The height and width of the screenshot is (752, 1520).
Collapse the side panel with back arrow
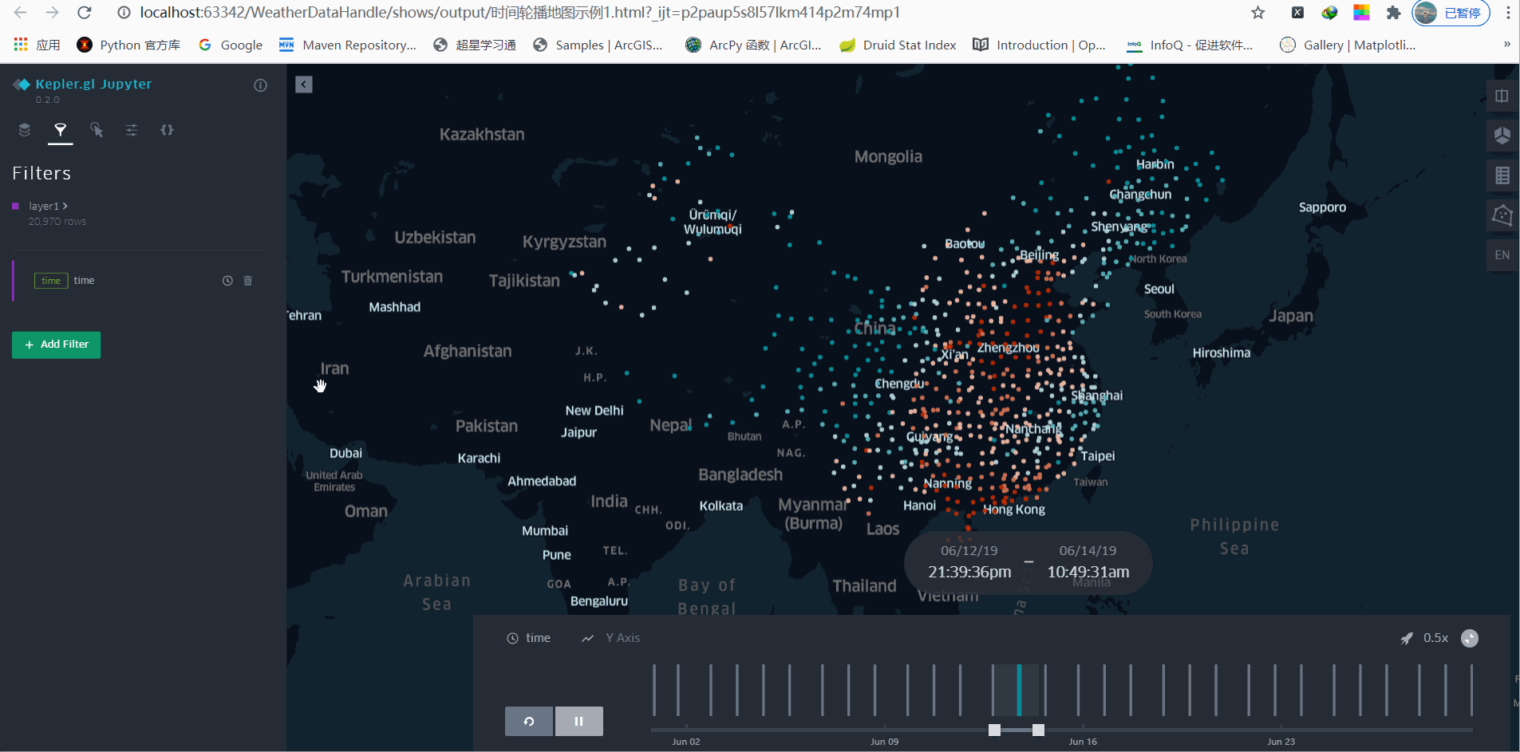coord(304,84)
